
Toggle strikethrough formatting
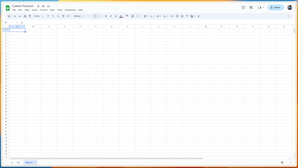pos(116,16)
